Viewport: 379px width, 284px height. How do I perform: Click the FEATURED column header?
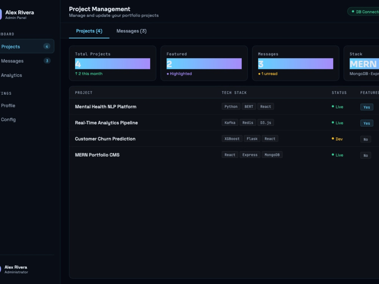pyautogui.click(x=370, y=93)
